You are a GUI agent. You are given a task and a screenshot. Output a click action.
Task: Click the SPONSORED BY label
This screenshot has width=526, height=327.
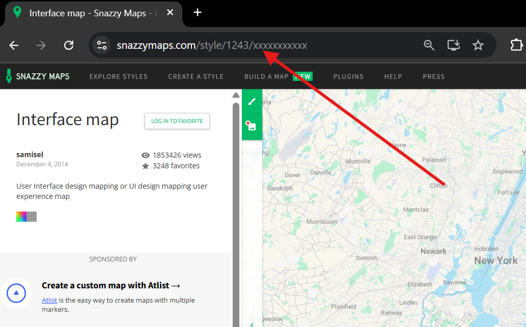(113, 259)
